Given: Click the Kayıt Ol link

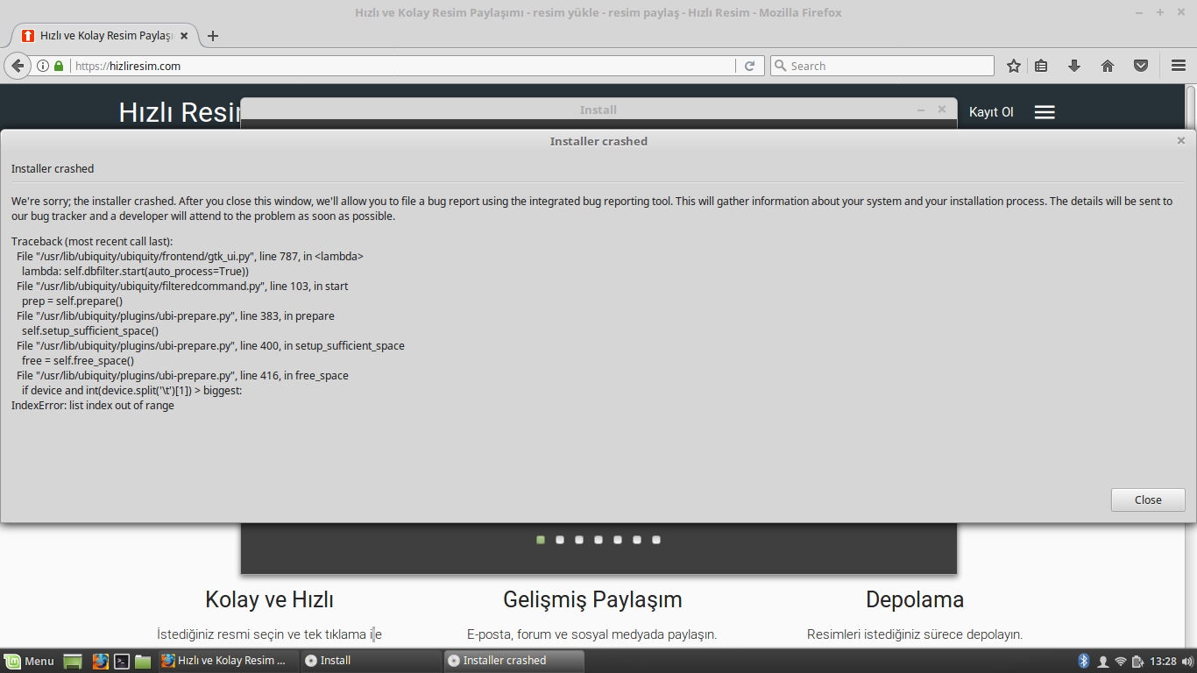Looking at the screenshot, I should coord(991,112).
